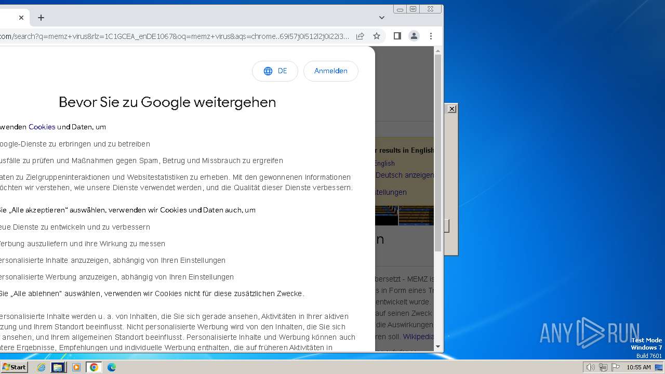This screenshot has width=665, height=374.
Task: Launch Internet Explorer from taskbar
Action: pyautogui.click(x=41, y=367)
